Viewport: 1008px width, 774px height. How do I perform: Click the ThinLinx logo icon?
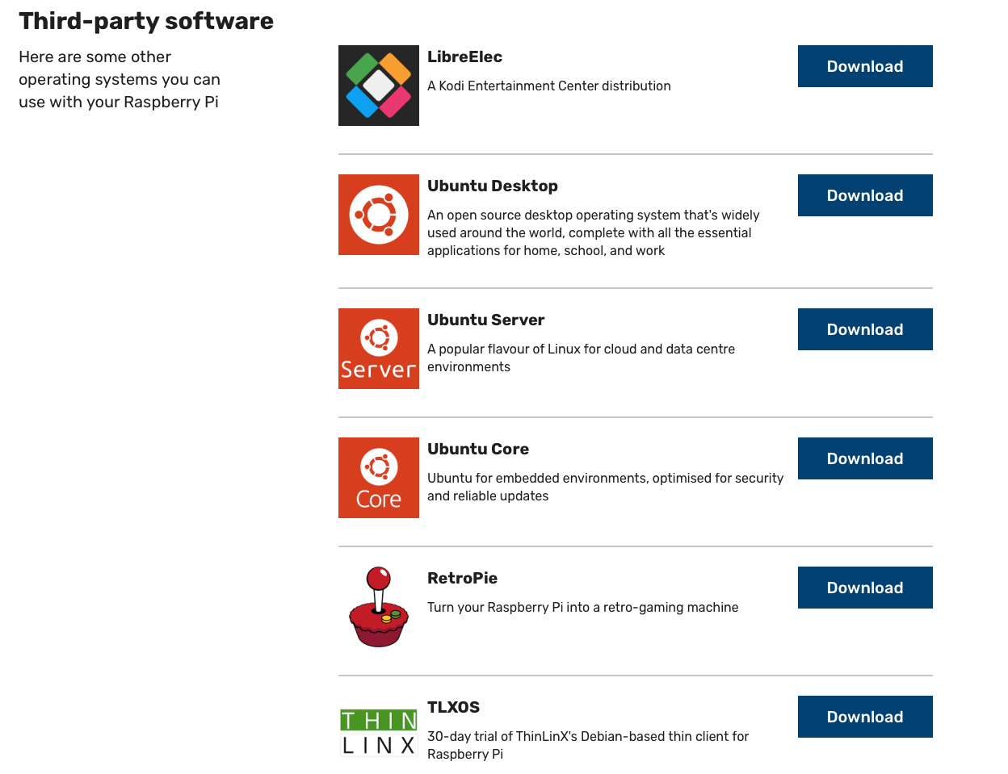point(378,732)
